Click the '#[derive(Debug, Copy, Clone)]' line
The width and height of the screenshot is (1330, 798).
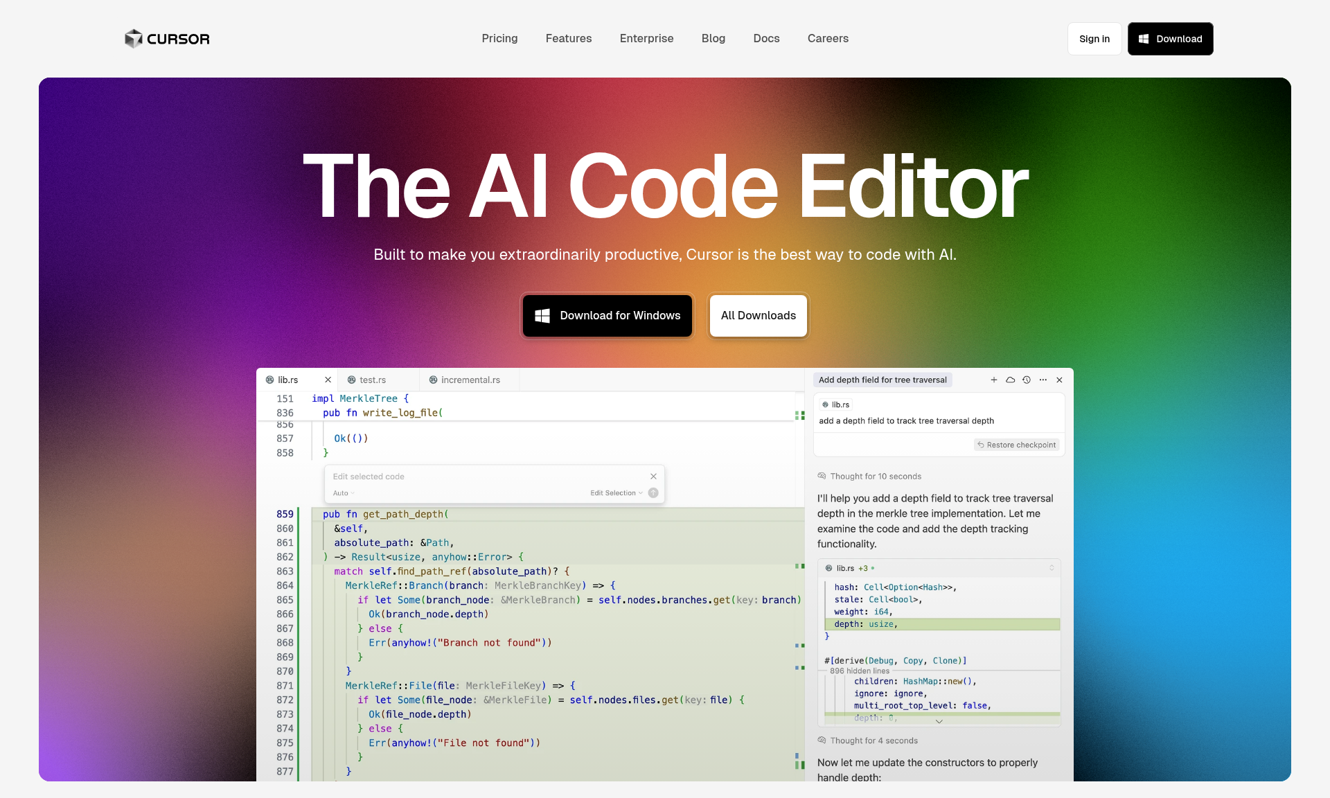(x=895, y=661)
